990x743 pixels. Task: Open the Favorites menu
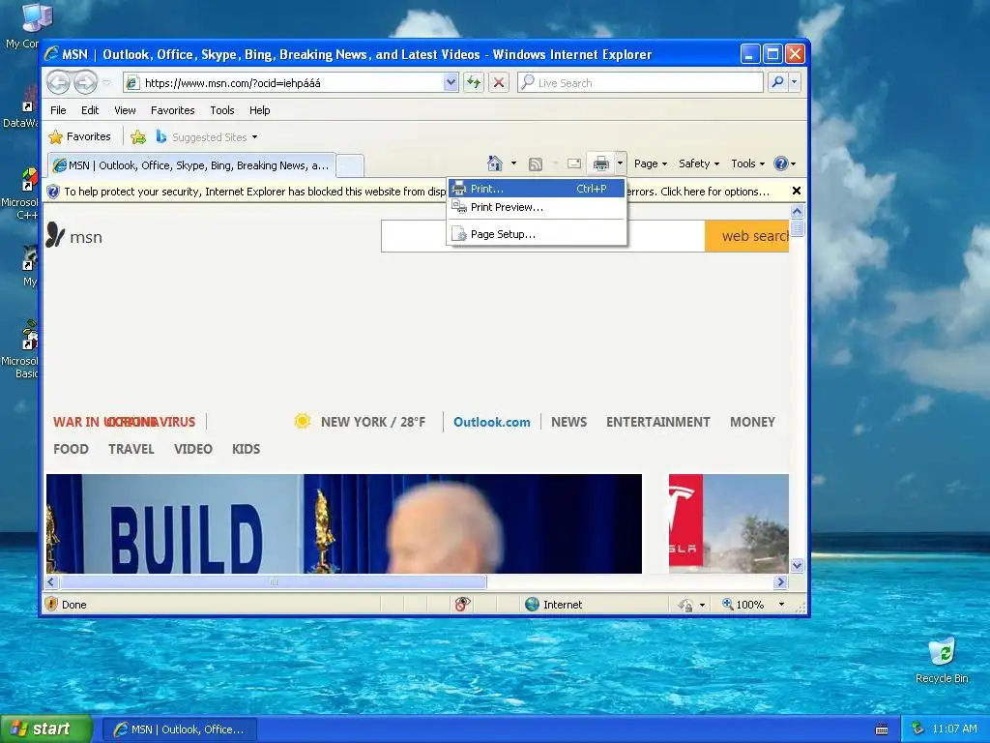pos(172,110)
